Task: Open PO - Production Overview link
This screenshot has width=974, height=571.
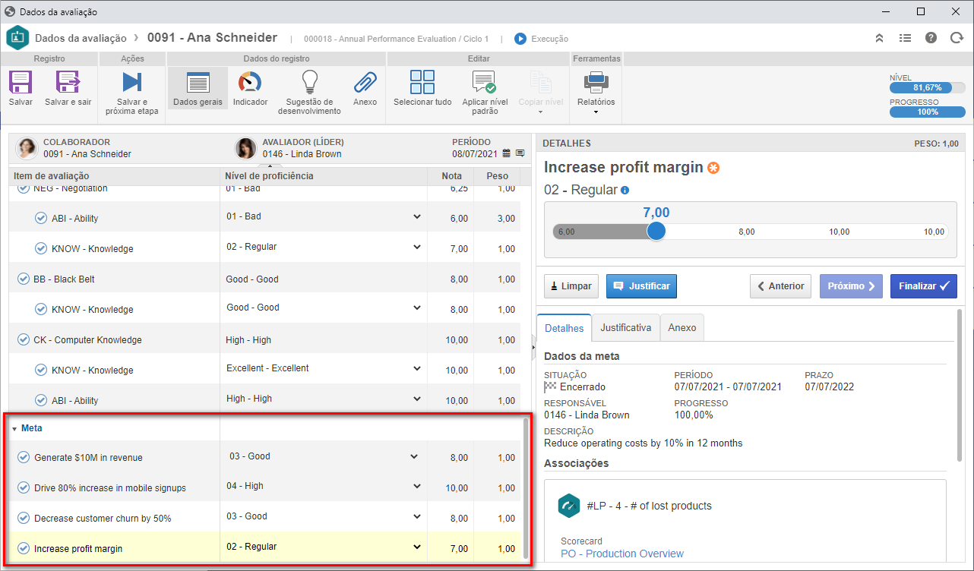Action: tap(622, 554)
